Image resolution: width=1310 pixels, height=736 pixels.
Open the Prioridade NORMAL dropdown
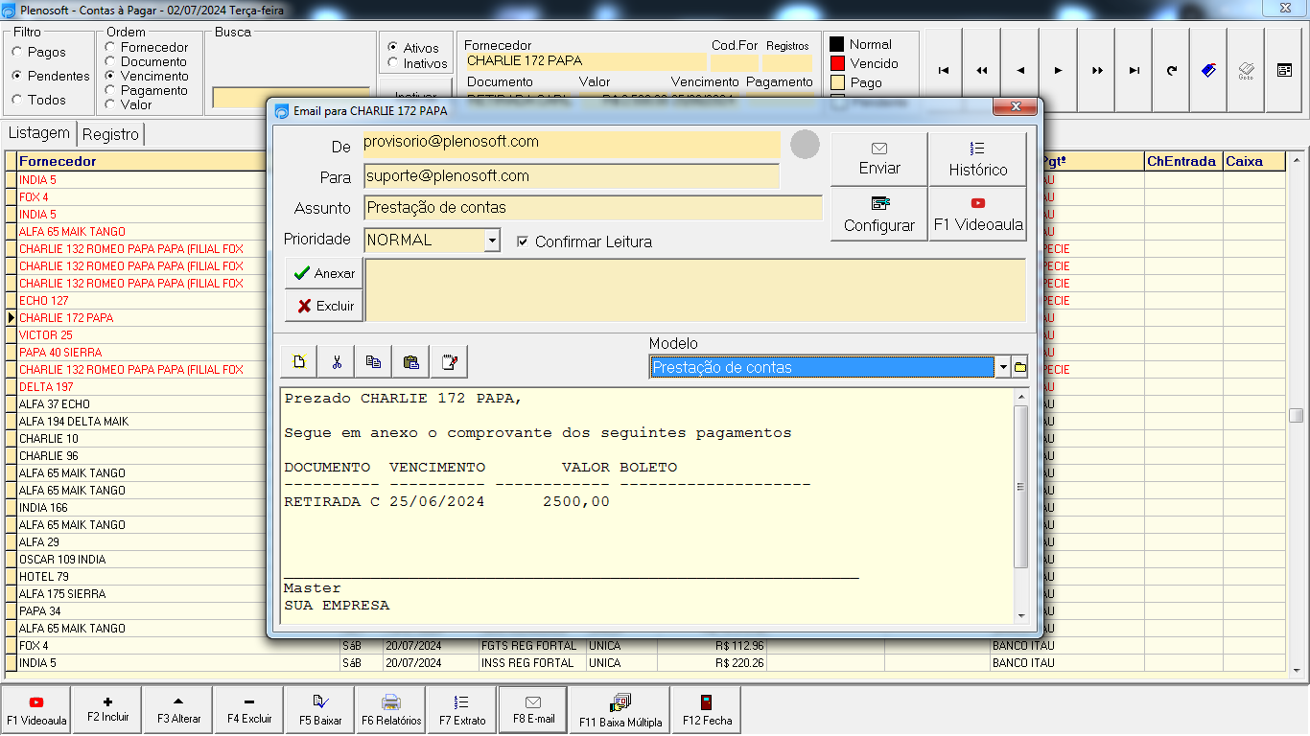point(492,240)
